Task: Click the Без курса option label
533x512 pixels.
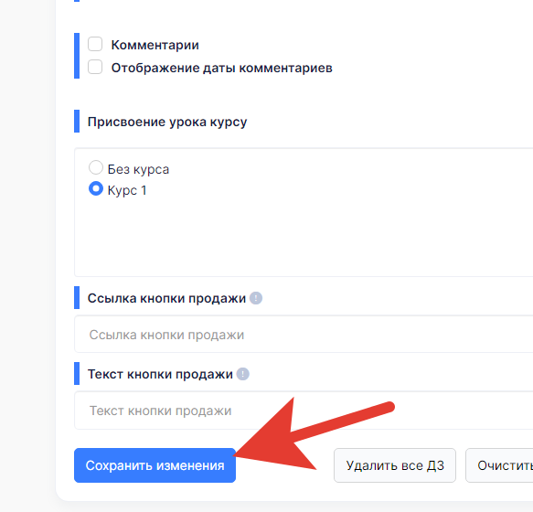Action: point(138,169)
